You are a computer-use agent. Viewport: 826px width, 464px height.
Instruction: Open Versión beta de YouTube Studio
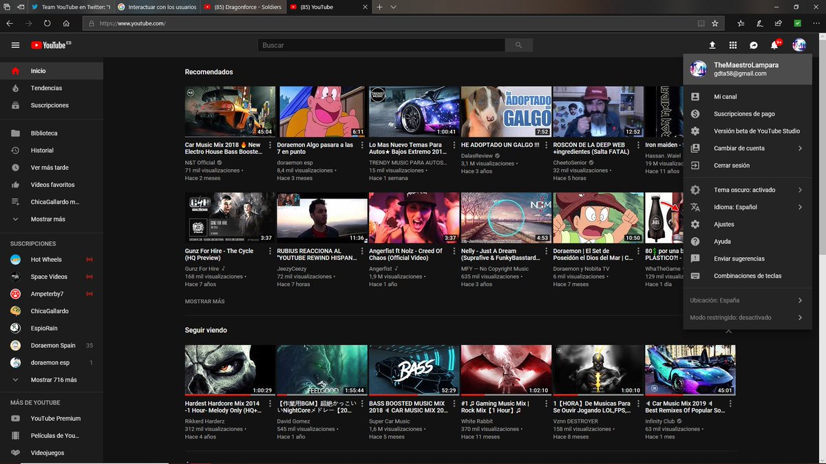click(x=748, y=131)
